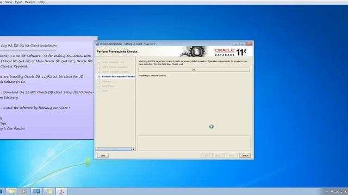
Task: Select the Specify Installation Location step
Action: [115, 72]
